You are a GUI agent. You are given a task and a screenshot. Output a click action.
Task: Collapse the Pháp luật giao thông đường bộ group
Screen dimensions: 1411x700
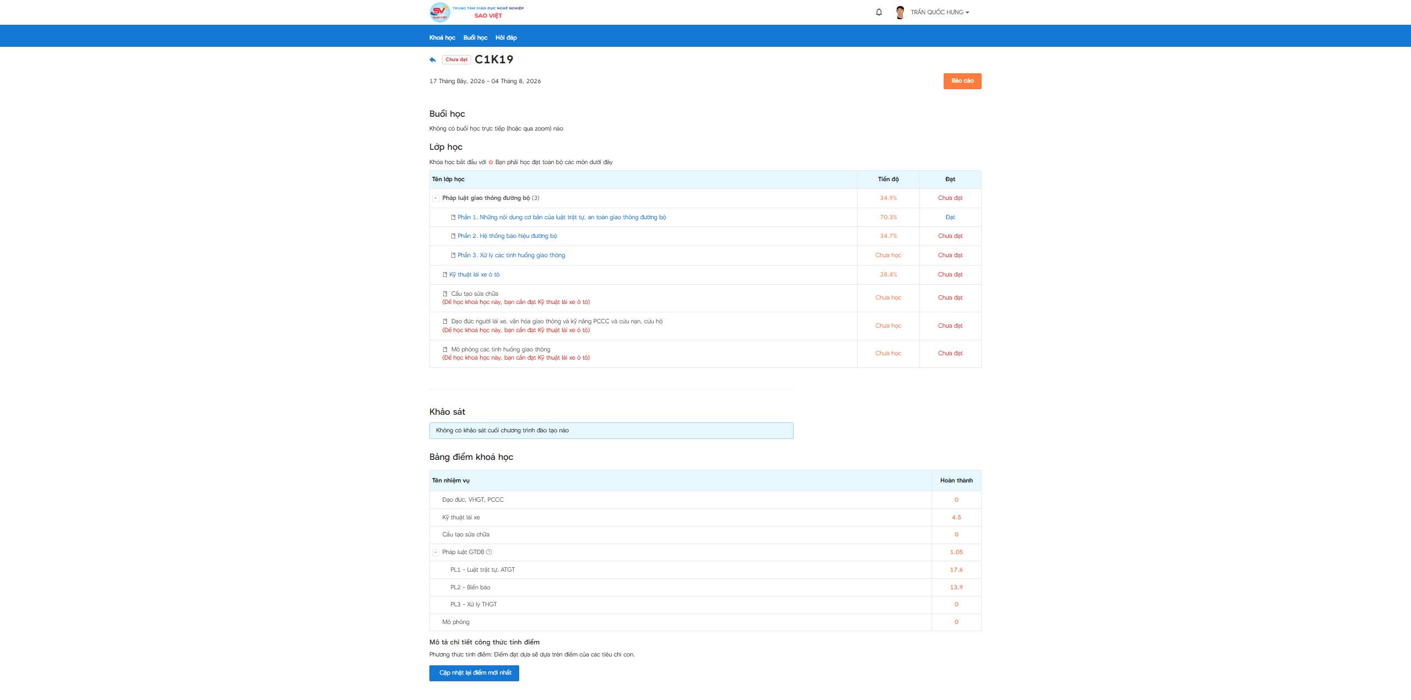(x=435, y=198)
